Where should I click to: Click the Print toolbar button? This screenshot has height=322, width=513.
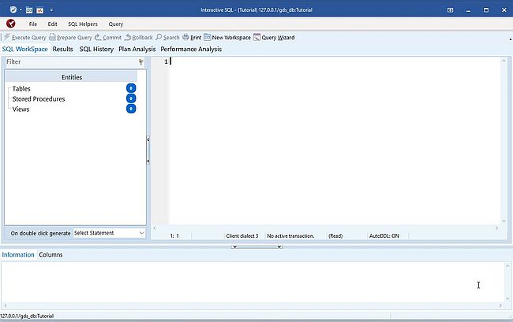coord(192,38)
